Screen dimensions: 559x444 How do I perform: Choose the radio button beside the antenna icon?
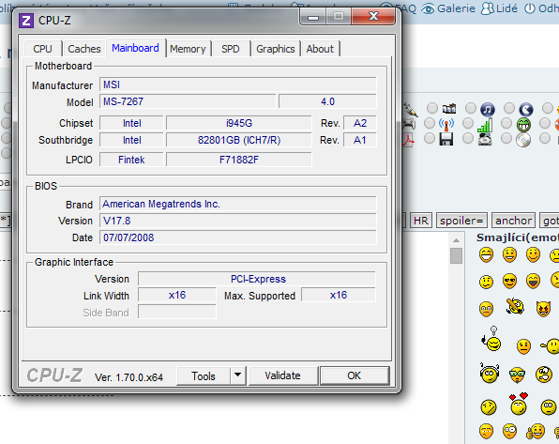click(430, 124)
